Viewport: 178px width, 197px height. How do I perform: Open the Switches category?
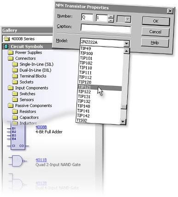tap(27, 94)
